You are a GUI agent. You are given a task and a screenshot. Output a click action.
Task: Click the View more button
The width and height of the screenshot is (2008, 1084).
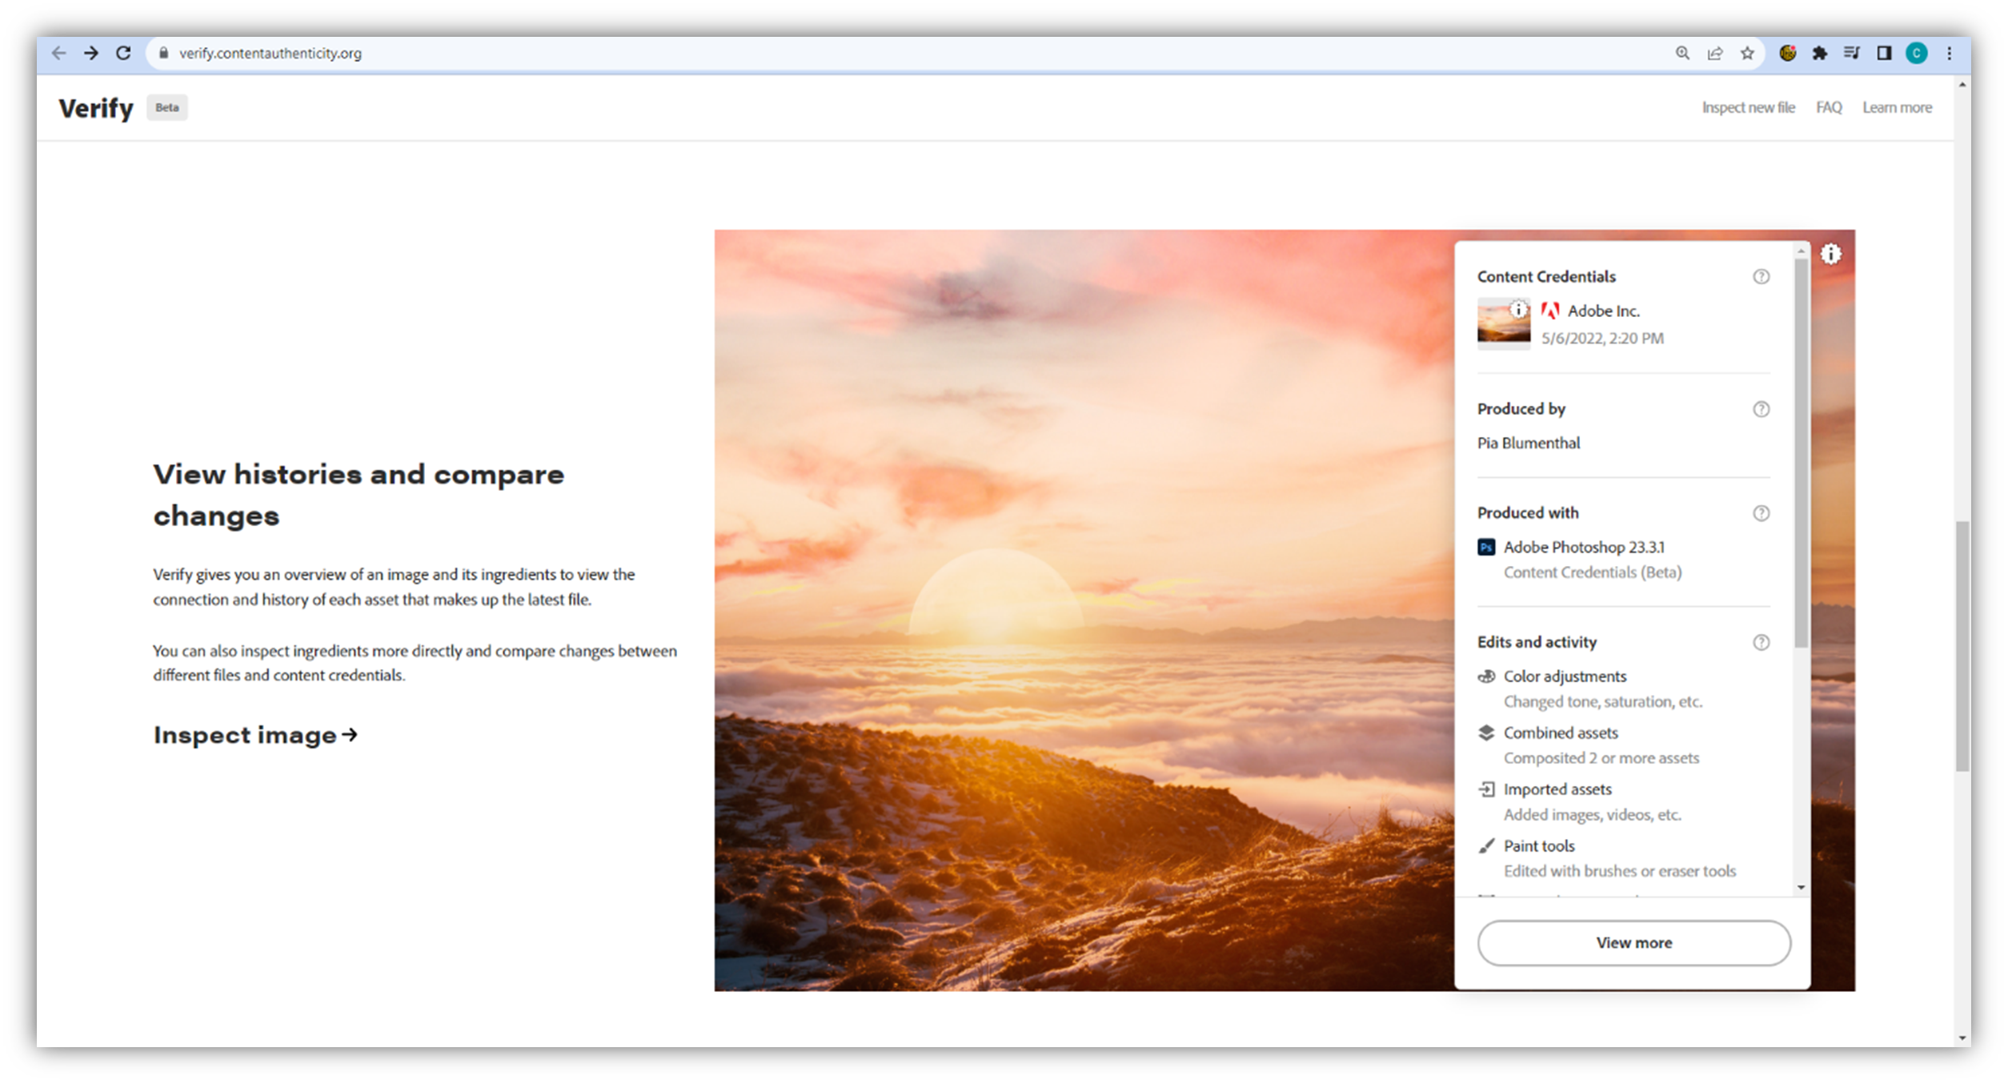click(1633, 942)
